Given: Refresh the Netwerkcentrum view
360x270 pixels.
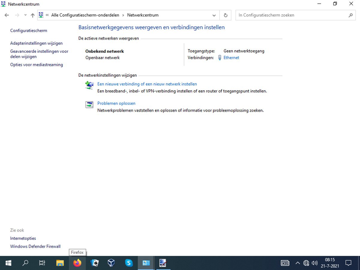Looking at the screenshot, I should pyautogui.click(x=226, y=15).
